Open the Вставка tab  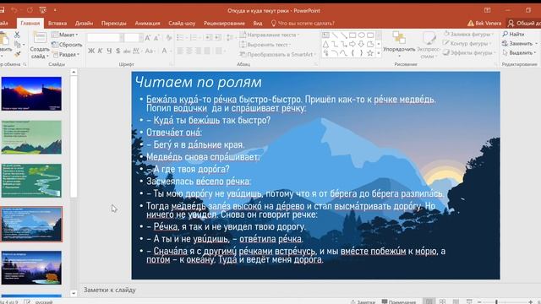[x=57, y=23]
